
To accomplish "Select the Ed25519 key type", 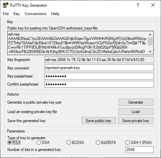I will tap(98, 143).
